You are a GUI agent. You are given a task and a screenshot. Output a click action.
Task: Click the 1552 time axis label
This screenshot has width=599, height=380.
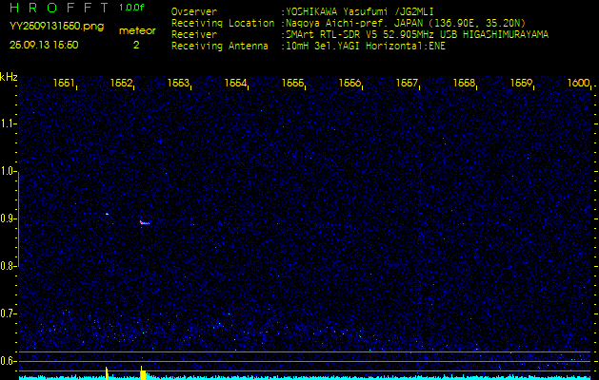(121, 83)
